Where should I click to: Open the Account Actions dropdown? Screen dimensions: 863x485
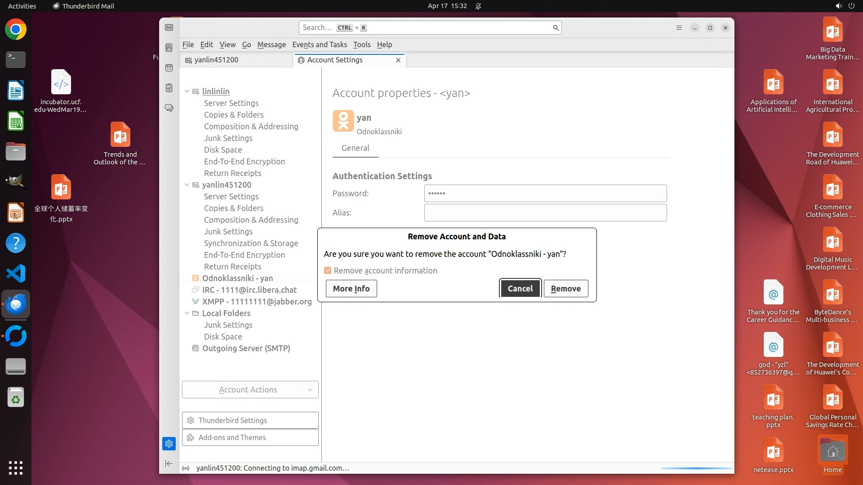(250, 389)
